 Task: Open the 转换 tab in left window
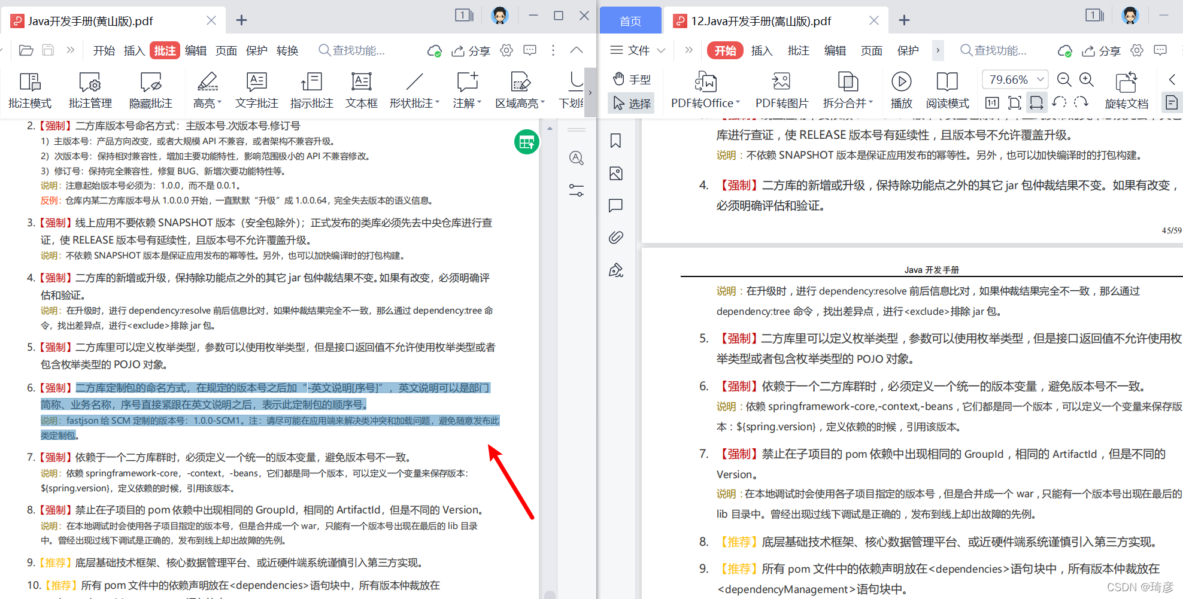[287, 51]
